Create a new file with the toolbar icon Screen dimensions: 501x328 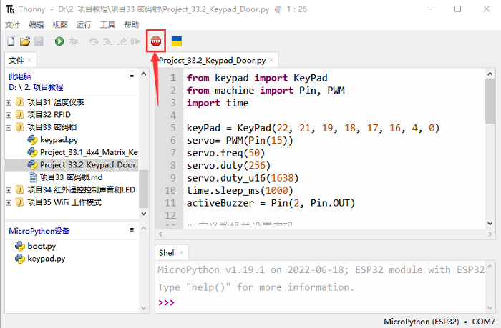tap(11, 42)
